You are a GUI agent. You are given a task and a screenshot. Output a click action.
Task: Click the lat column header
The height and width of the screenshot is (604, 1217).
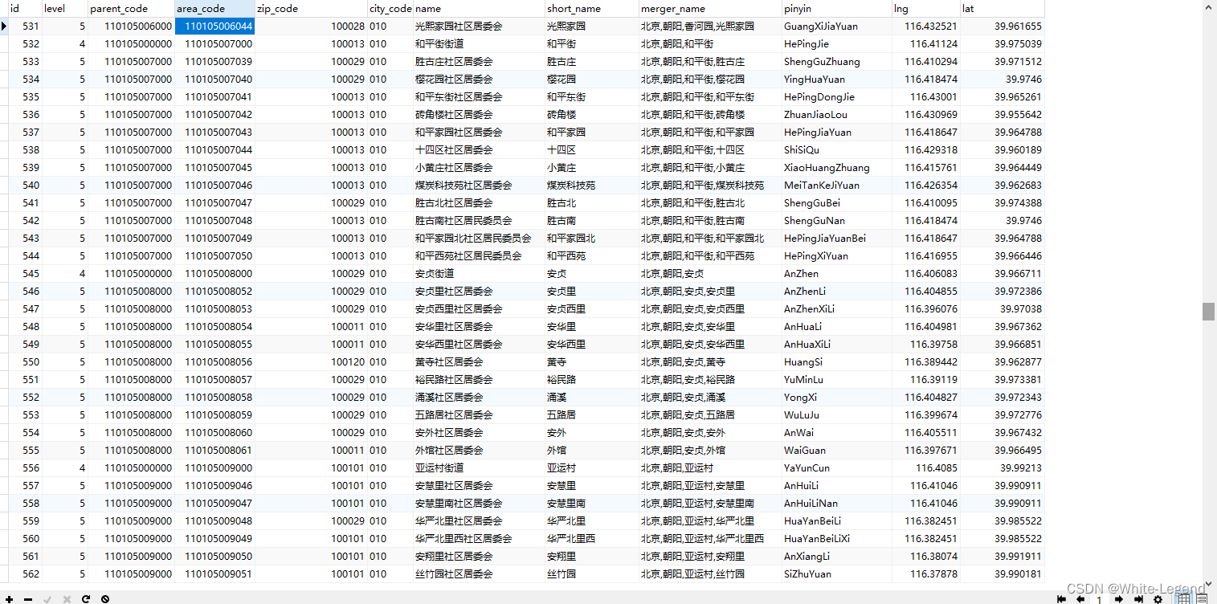[1003, 9]
